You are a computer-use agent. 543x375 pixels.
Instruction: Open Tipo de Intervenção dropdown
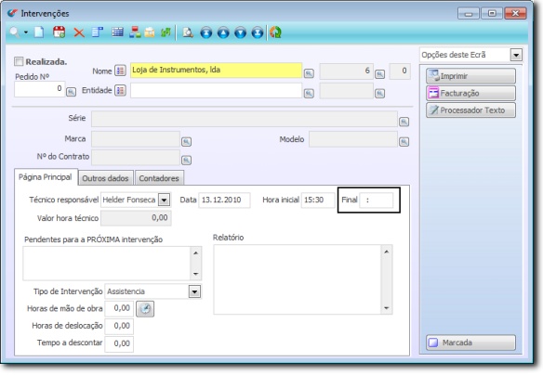click(194, 291)
